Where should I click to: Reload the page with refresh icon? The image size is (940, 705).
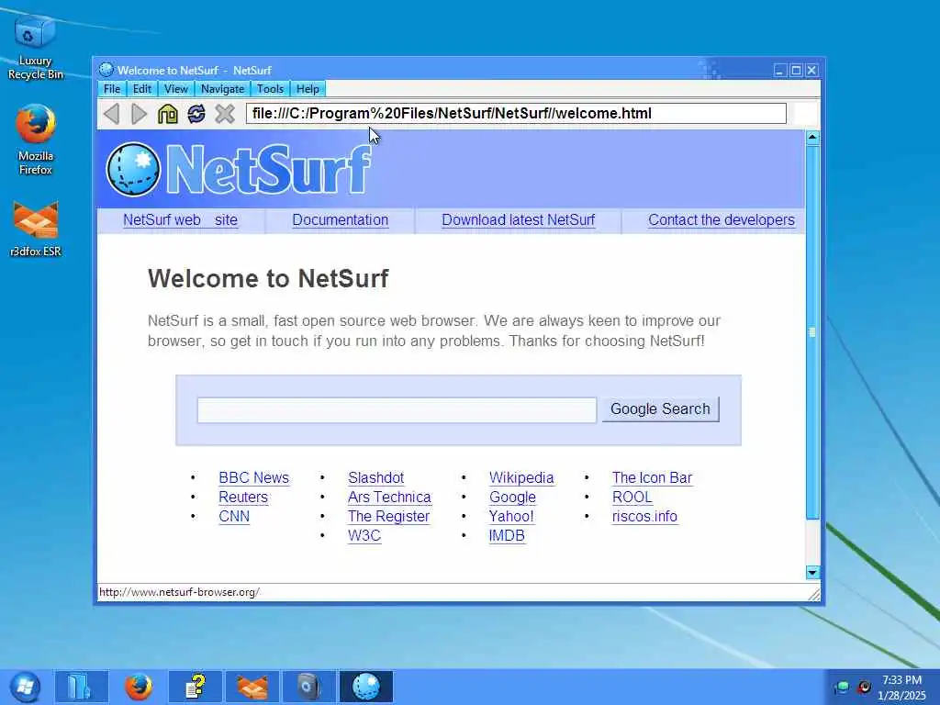(196, 113)
